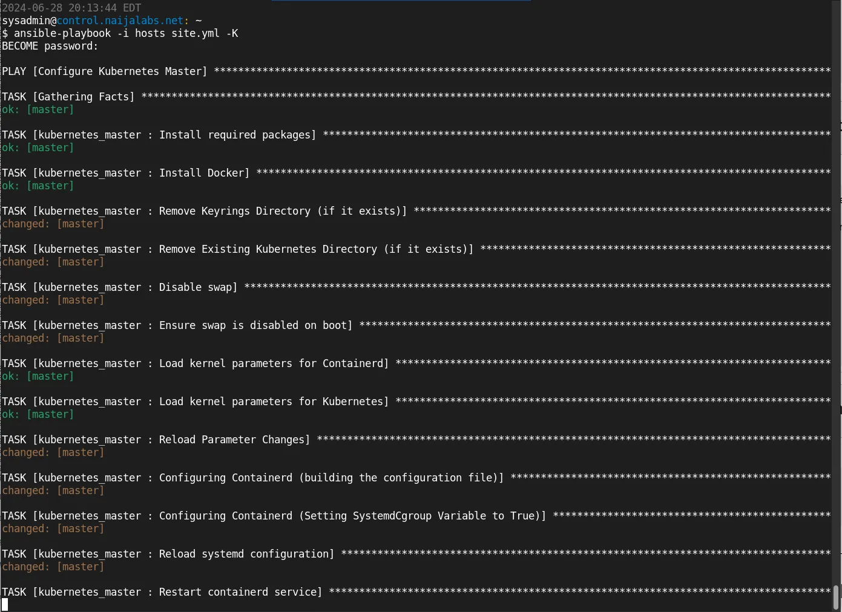Click ok: [master] under Install Docker
The image size is (842, 612).
(x=38, y=186)
